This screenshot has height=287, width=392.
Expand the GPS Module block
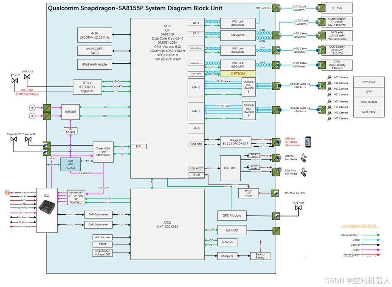pos(232,216)
